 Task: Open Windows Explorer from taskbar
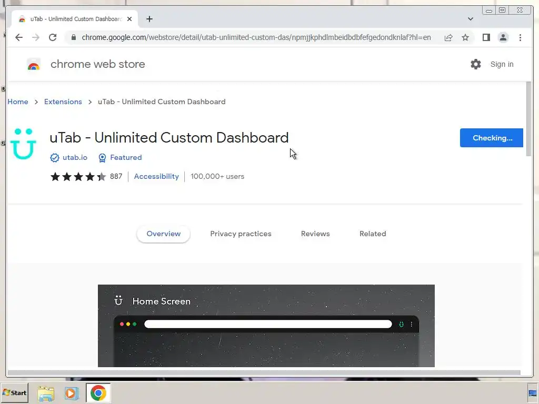[x=46, y=393]
